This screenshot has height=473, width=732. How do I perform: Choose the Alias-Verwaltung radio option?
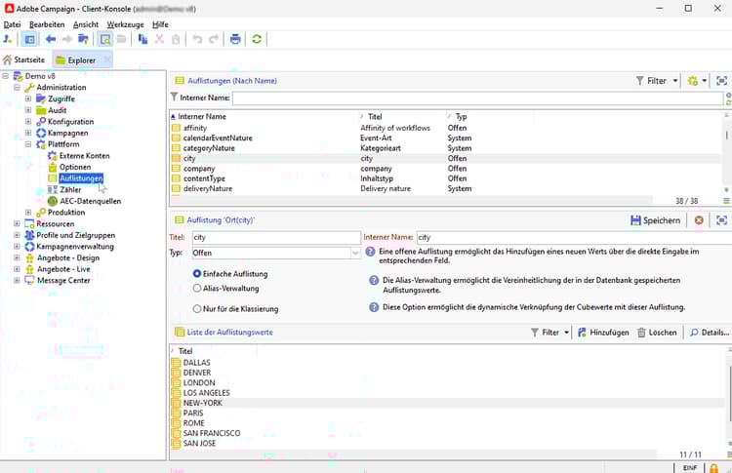pyautogui.click(x=198, y=289)
